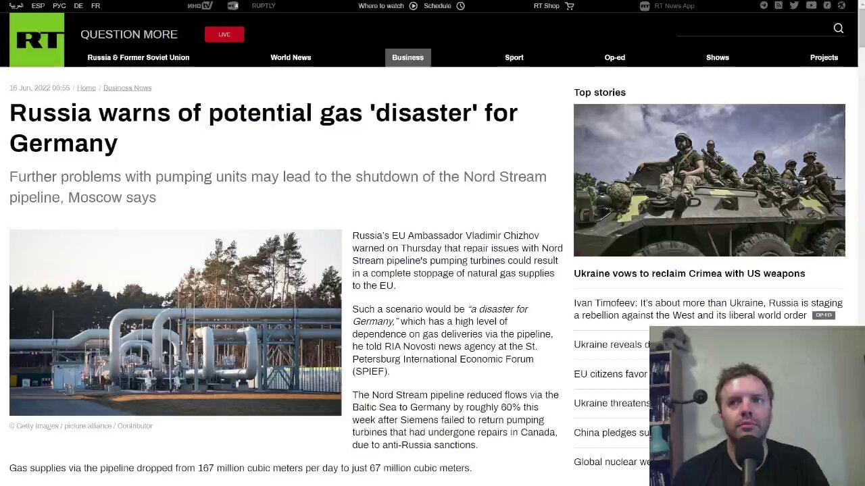Switch site language to DE
This screenshot has width=865, height=486.
[x=78, y=5]
